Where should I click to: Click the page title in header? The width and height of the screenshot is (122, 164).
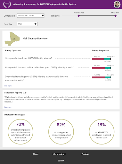[45, 4]
